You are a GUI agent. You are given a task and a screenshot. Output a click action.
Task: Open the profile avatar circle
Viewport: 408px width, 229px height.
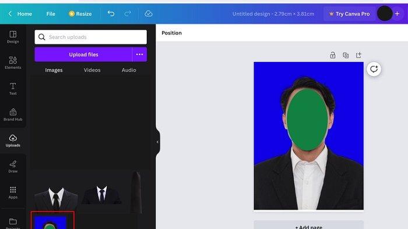click(385, 13)
